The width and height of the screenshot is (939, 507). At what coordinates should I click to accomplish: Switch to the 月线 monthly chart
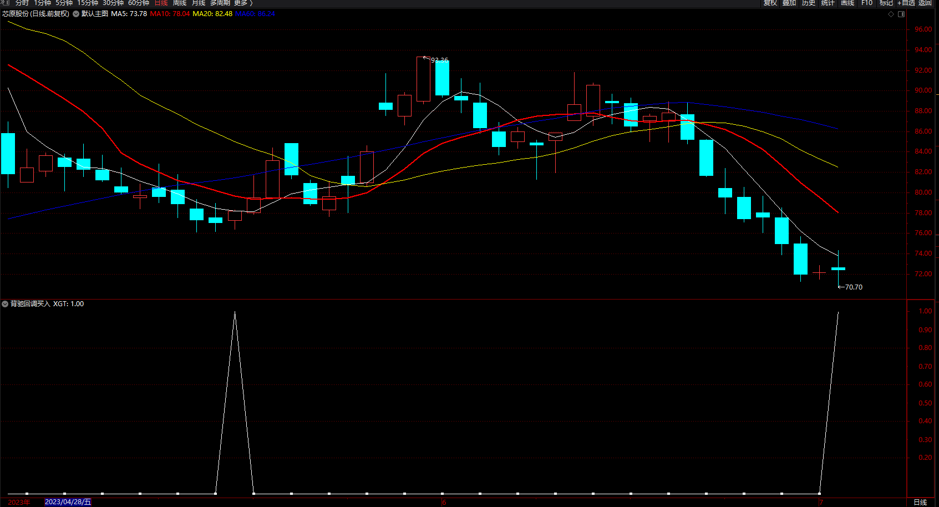click(199, 3)
